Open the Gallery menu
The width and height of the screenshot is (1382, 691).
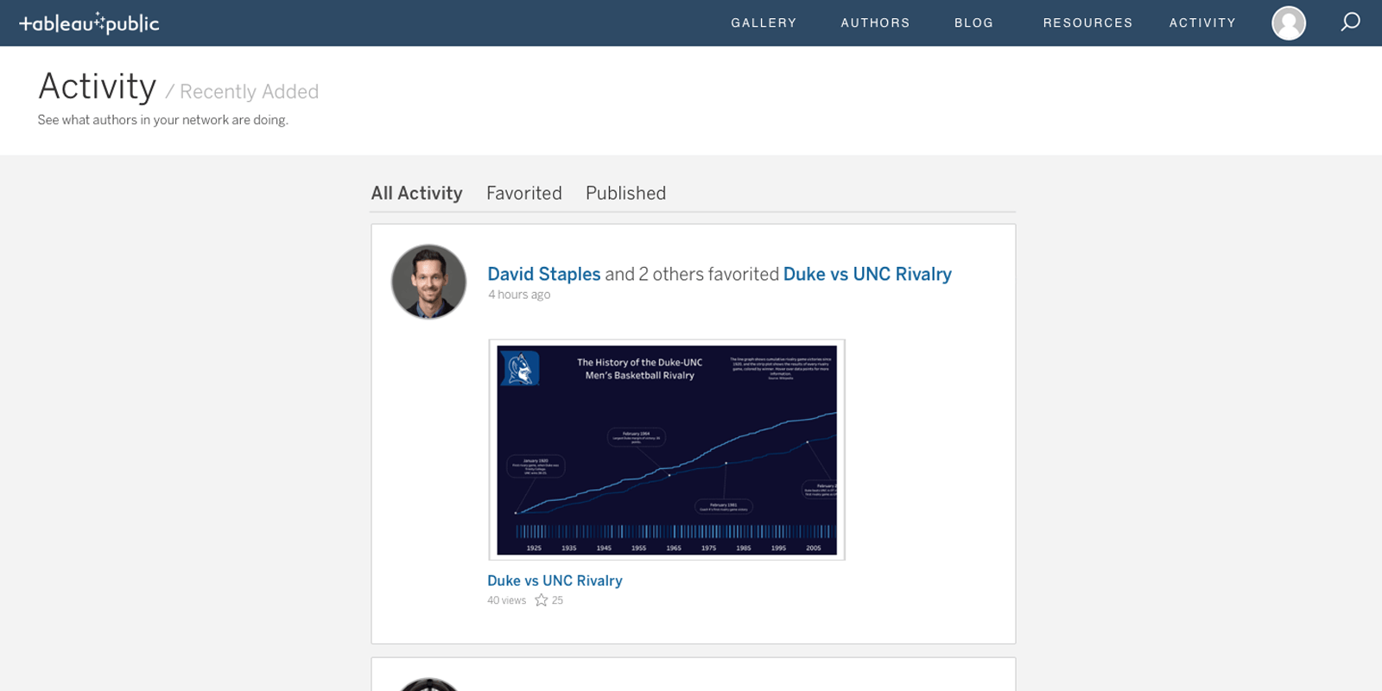coord(764,23)
